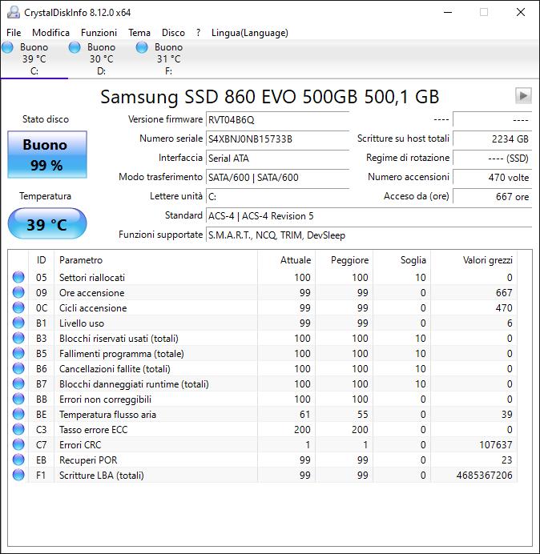540x554 pixels.
Task: Click raw value 4685367206
Action: coord(484,475)
